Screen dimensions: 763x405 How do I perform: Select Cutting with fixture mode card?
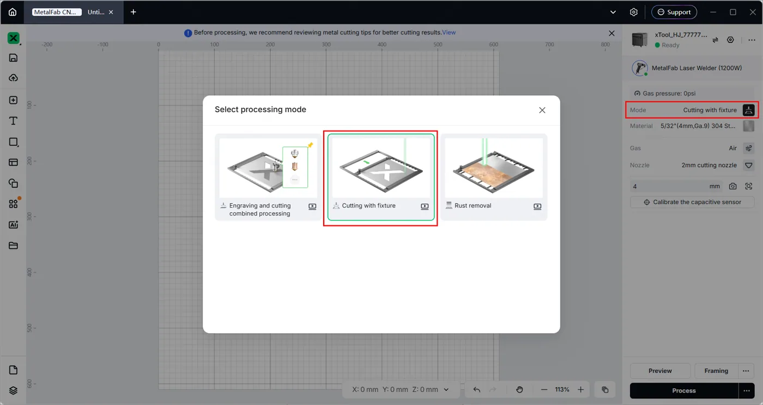381,177
